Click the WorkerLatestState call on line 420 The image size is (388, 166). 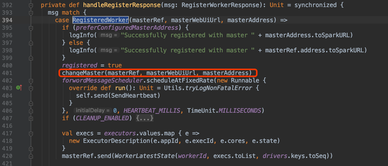click(x=144, y=156)
